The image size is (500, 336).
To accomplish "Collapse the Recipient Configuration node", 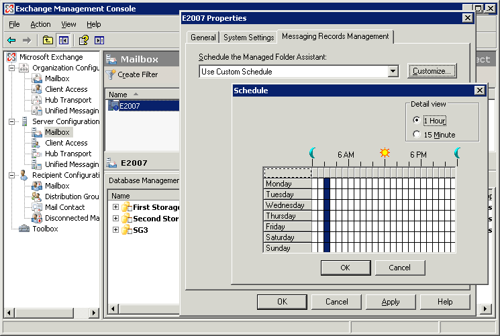I will 11,175.
